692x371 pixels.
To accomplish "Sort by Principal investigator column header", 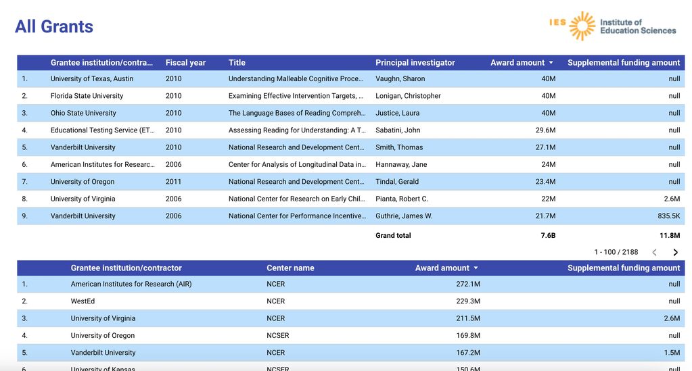I will click(x=415, y=63).
